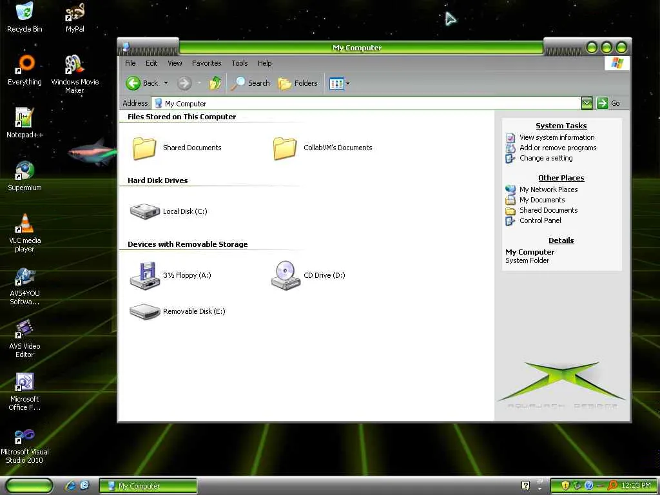Click the Forward arrow button
The height and width of the screenshot is (495, 660).
pos(184,83)
